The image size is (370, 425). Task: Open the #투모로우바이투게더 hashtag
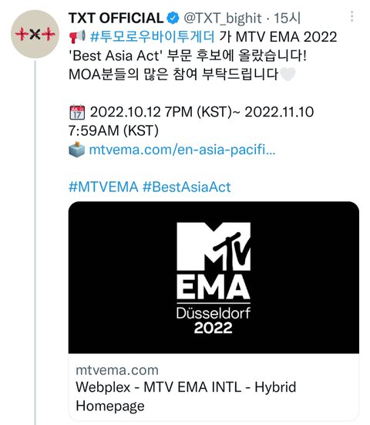(x=153, y=36)
